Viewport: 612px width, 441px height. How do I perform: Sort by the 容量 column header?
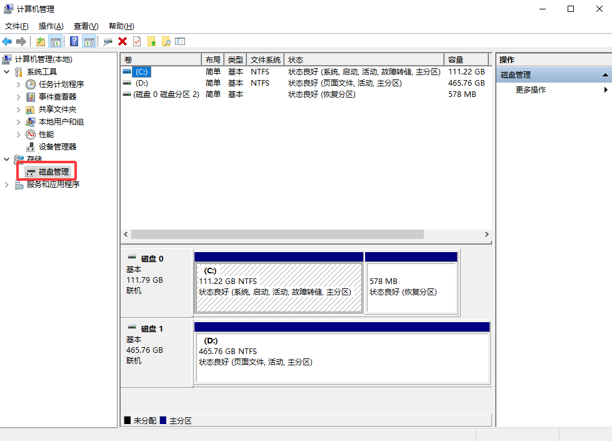tap(466, 60)
